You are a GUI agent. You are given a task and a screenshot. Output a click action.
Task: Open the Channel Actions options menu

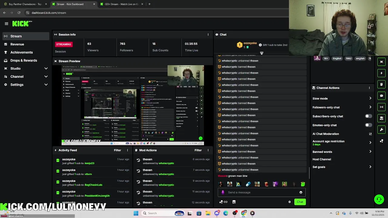point(369,88)
